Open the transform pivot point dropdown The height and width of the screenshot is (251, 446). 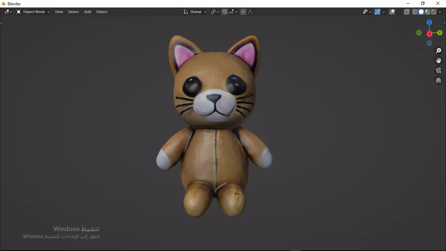click(x=215, y=12)
